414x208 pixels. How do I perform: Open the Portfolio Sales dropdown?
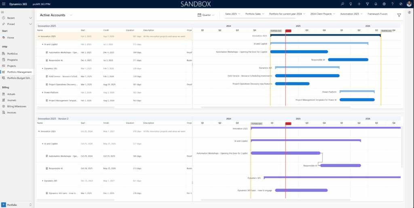click(x=255, y=14)
